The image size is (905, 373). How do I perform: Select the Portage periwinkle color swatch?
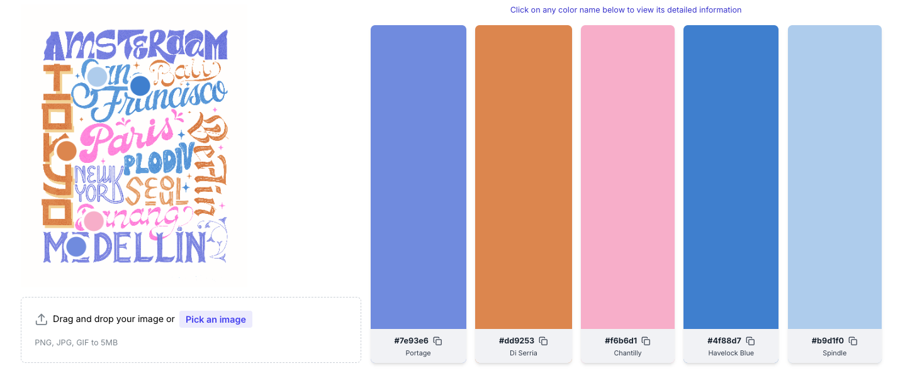[419, 177]
